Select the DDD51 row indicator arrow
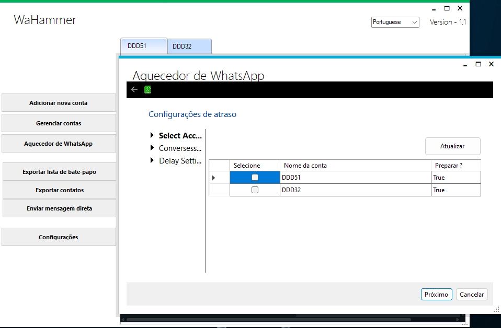The image size is (501, 328). click(213, 178)
